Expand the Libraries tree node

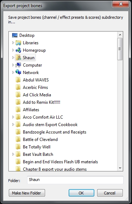click(x=13, y=43)
